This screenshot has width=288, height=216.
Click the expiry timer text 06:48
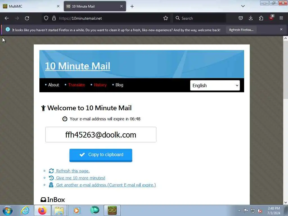(x=135, y=119)
